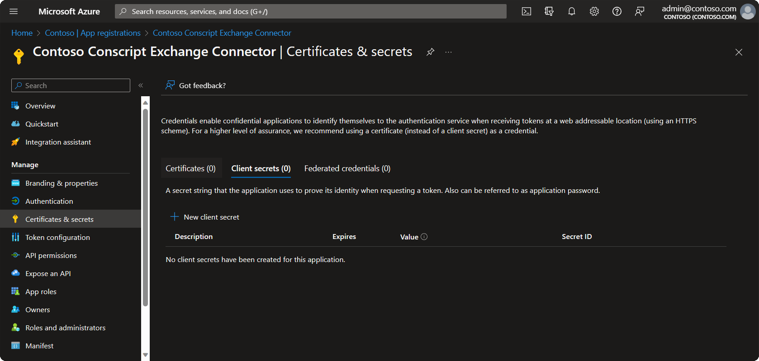The image size is (759, 361).
Task: Click the Certificates & secrets key icon in the sidebar
Action: [x=15, y=219]
